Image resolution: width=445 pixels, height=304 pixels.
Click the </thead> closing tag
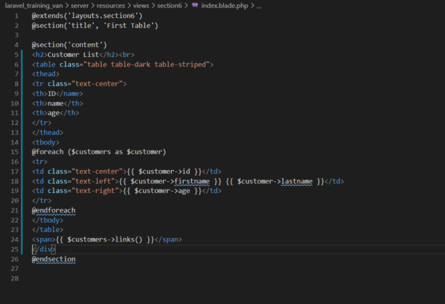48,133
